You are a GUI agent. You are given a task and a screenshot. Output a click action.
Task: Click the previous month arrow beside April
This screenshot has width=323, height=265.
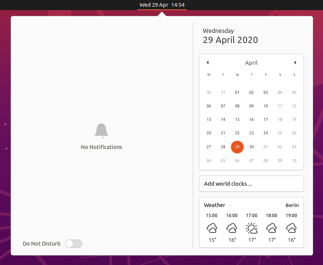point(208,63)
